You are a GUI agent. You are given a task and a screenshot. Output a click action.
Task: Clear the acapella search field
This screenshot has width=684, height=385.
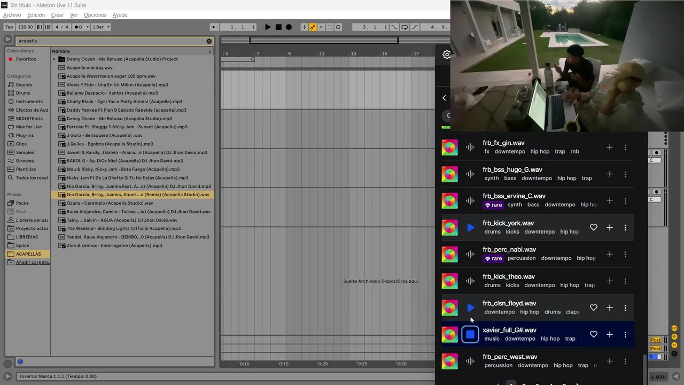(209, 41)
